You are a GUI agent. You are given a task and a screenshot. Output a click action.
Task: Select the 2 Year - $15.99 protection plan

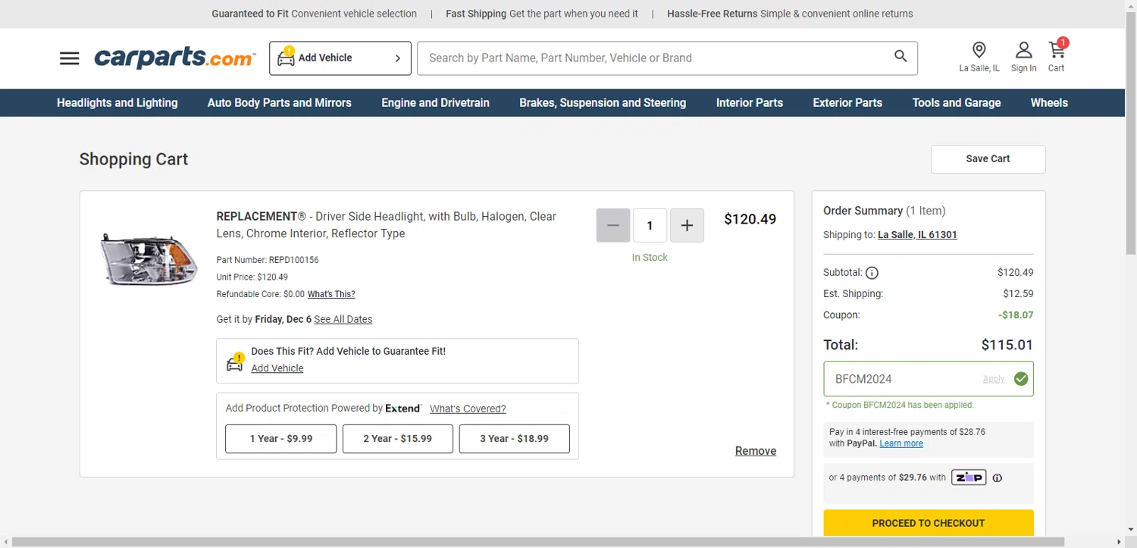coord(397,439)
